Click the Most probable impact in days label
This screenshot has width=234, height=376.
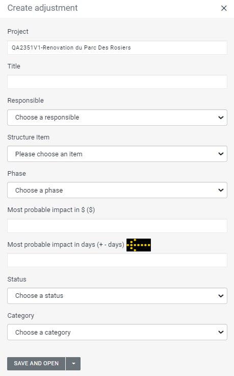pyautogui.click(x=66, y=245)
